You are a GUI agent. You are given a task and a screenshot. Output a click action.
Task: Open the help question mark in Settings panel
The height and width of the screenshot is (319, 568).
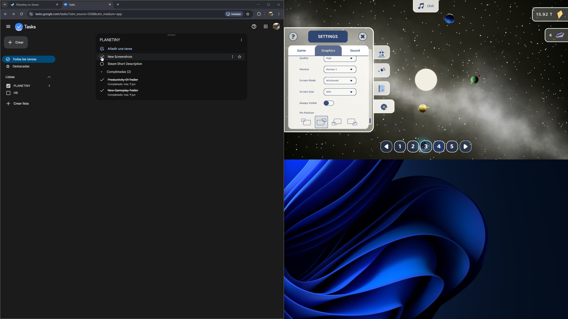point(293,37)
